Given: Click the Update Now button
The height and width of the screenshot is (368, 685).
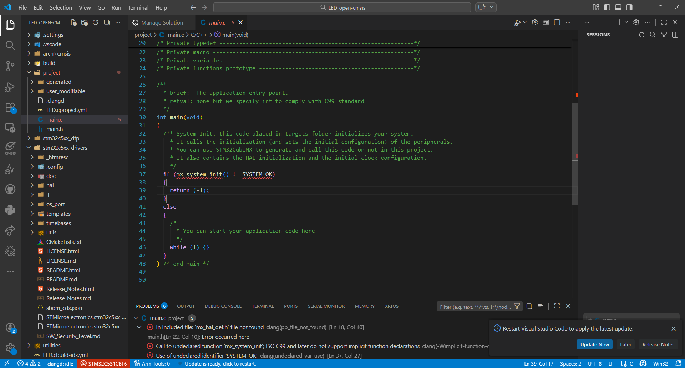Looking at the screenshot, I should point(594,344).
